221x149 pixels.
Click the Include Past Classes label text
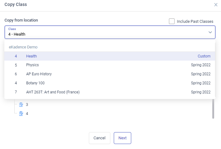tap(195, 22)
